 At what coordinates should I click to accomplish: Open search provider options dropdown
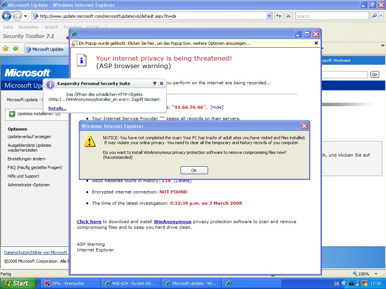pyautogui.click(x=381, y=16)
